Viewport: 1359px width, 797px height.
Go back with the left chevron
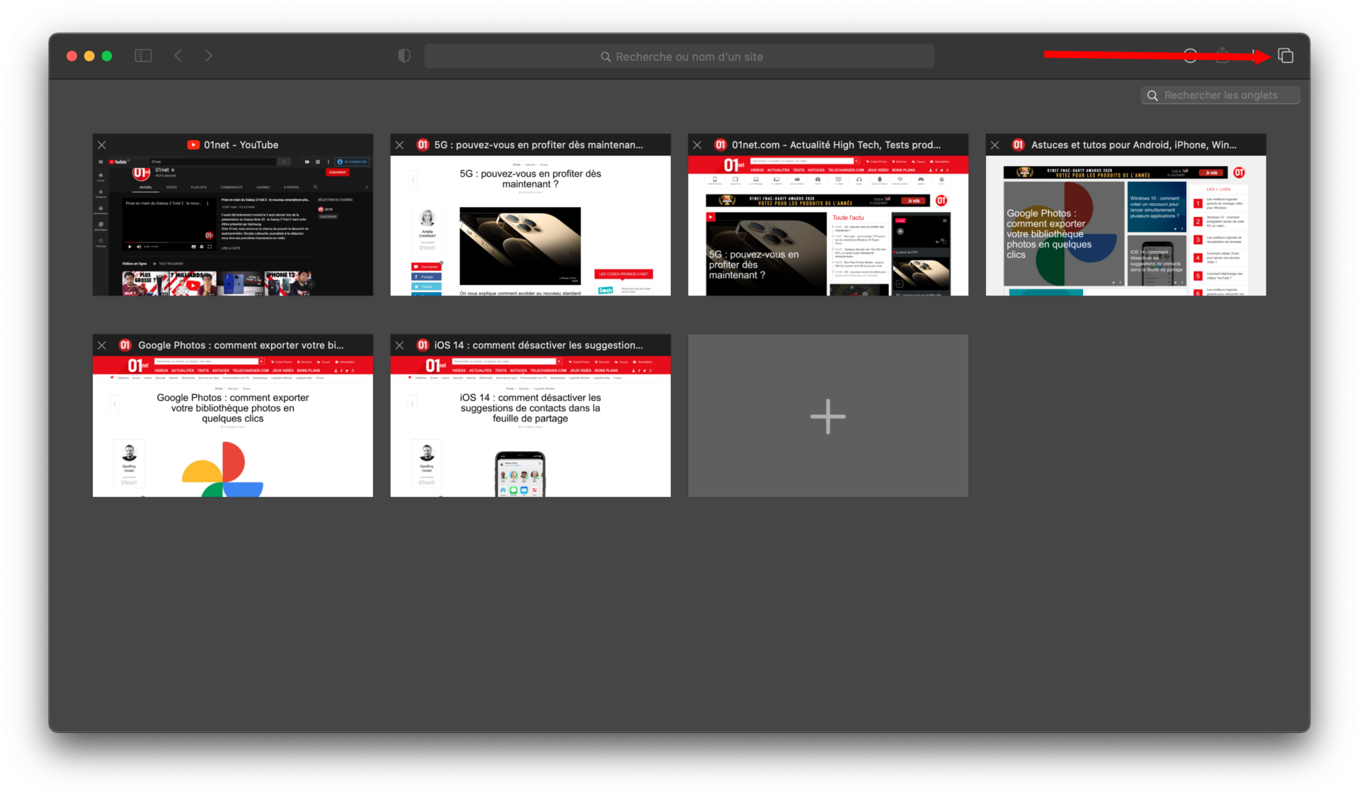[x=178, y=56]
